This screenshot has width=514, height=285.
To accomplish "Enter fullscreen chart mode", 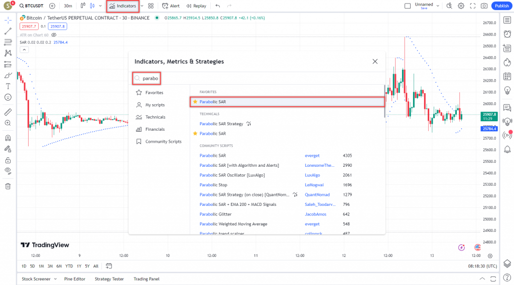I will 473,6.
